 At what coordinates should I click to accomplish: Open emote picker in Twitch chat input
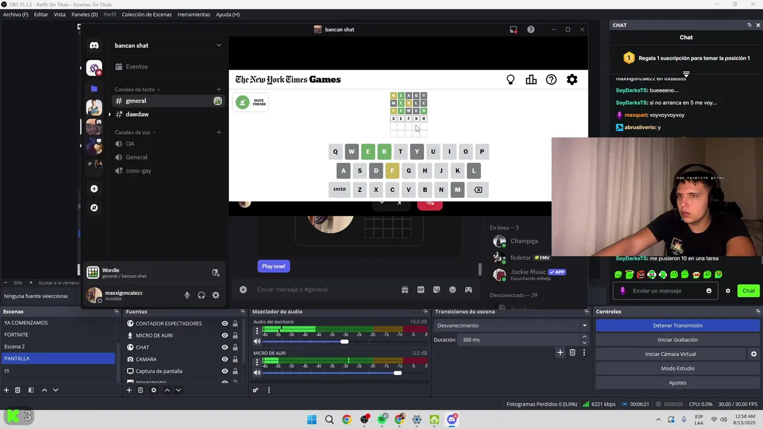(709, 291)
